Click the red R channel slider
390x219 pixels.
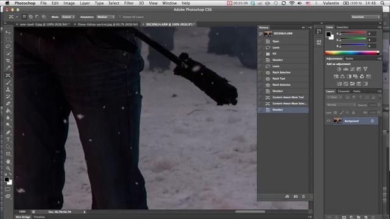tap(353, 33)
